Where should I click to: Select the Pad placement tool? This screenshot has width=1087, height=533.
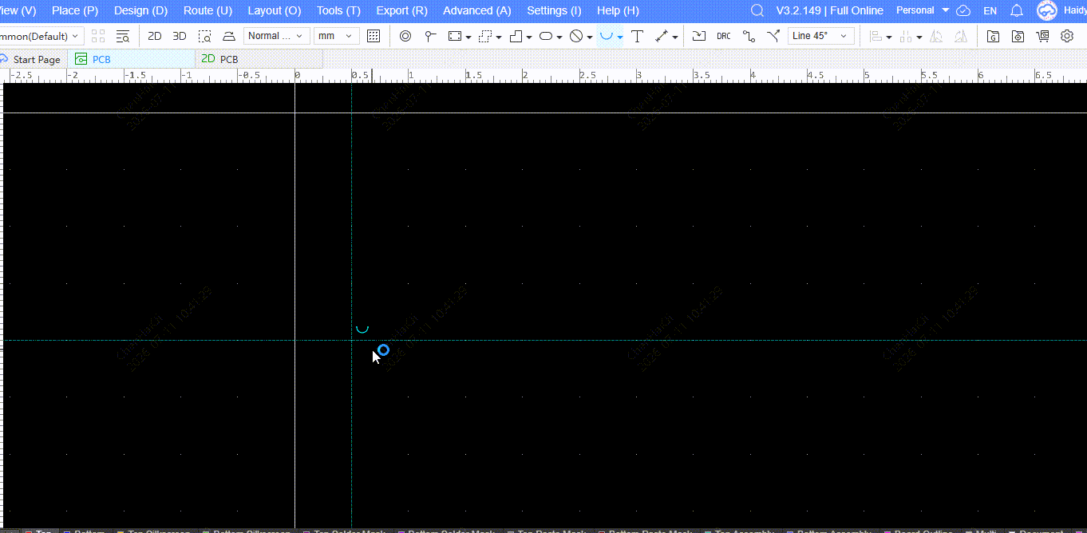405,36
